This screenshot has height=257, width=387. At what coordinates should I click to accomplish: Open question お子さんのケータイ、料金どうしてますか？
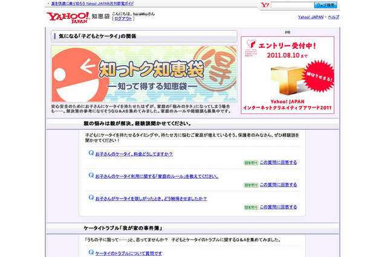point(134,154)
